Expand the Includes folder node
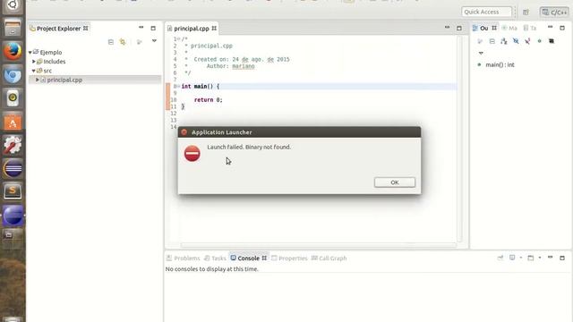Screen dimensions: 573x322 (34, 62)
